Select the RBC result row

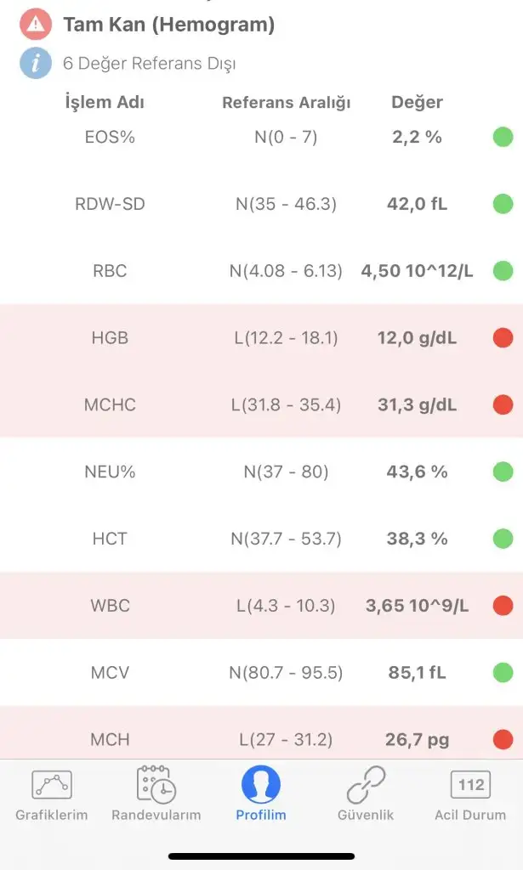point(261,271)
